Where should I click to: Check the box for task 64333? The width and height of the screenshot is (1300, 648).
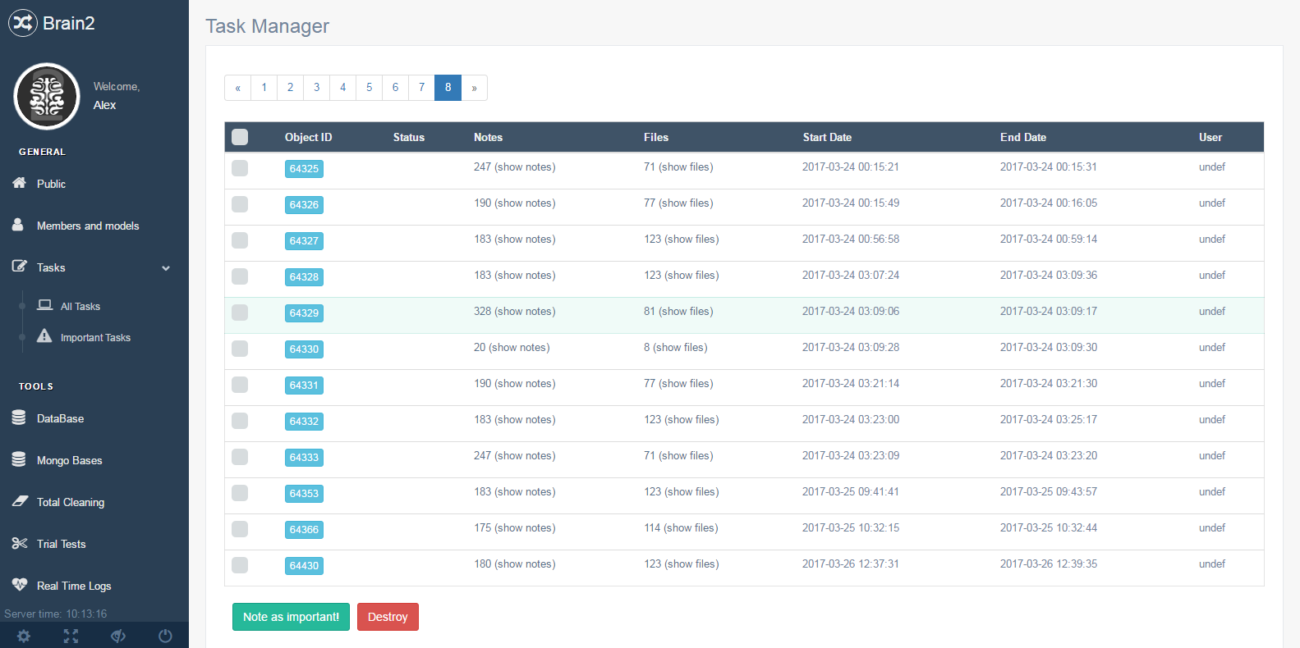pyautogui.click(x=240, y=457)
